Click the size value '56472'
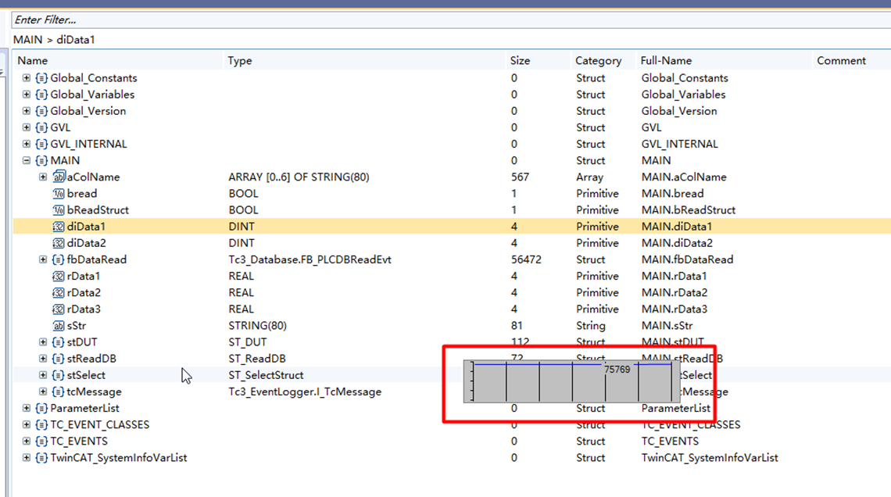The width and height of the screenshot is (891, 497). point(526,259)
